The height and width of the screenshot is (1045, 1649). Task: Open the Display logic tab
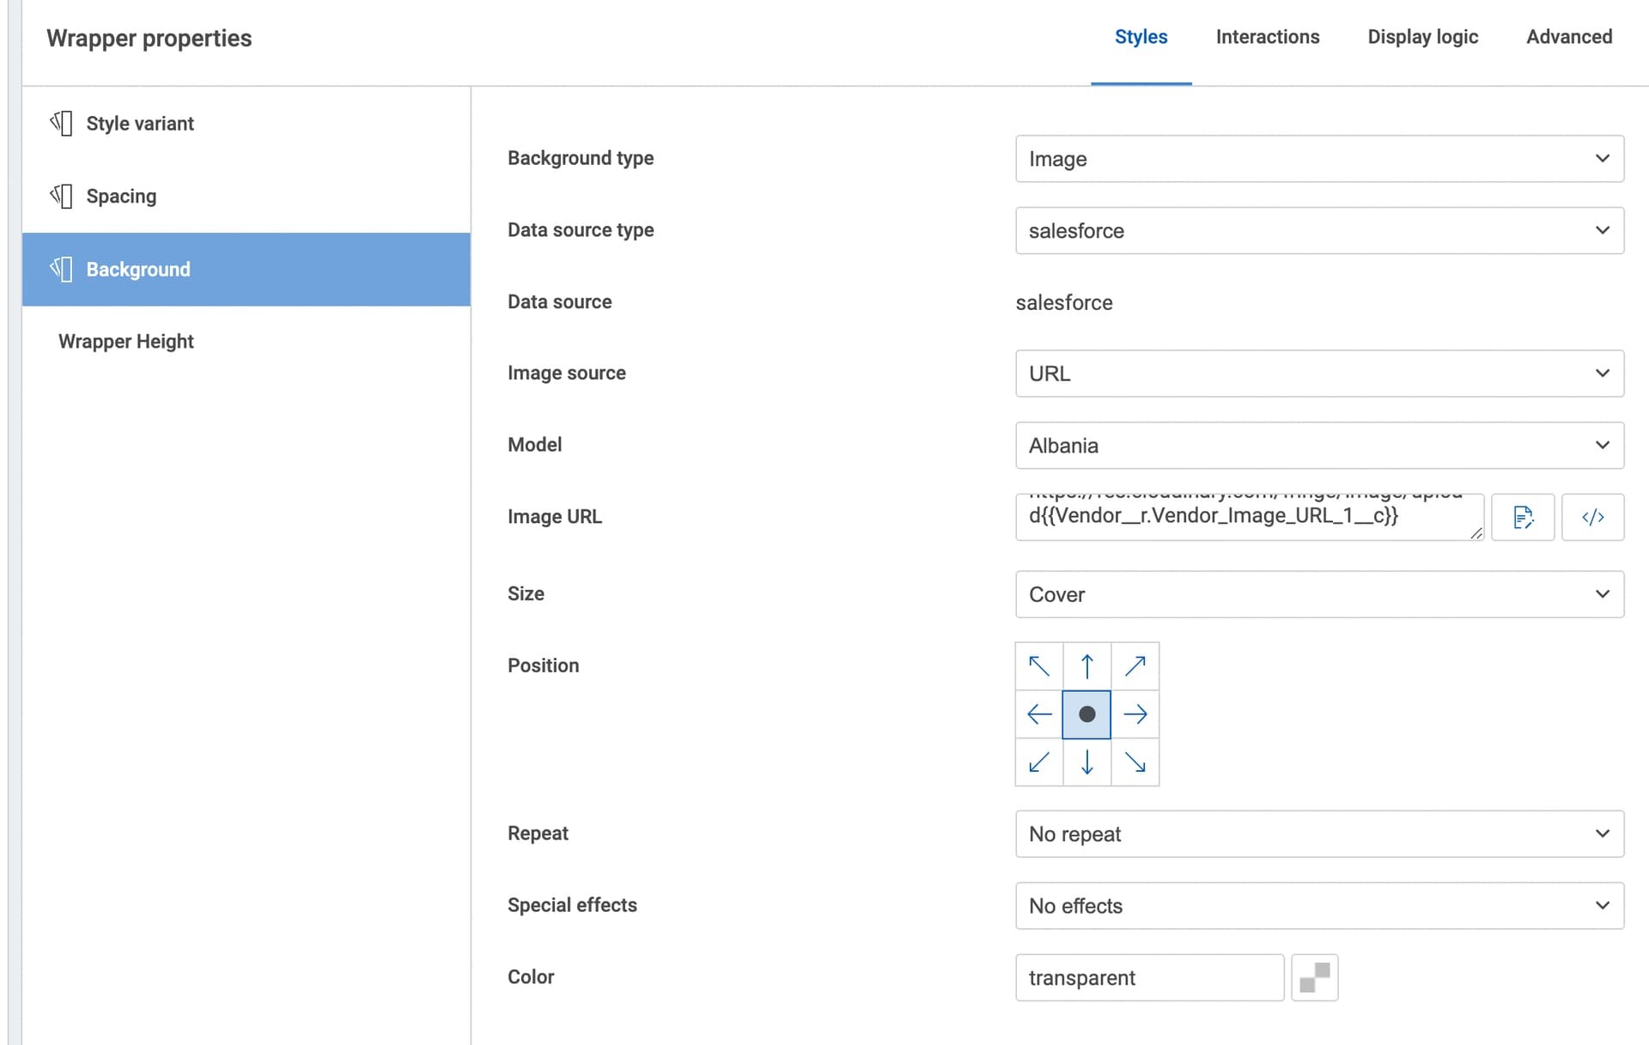pos(1422,37)
